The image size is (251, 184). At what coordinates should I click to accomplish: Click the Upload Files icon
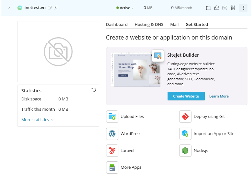tap(112, 117)
